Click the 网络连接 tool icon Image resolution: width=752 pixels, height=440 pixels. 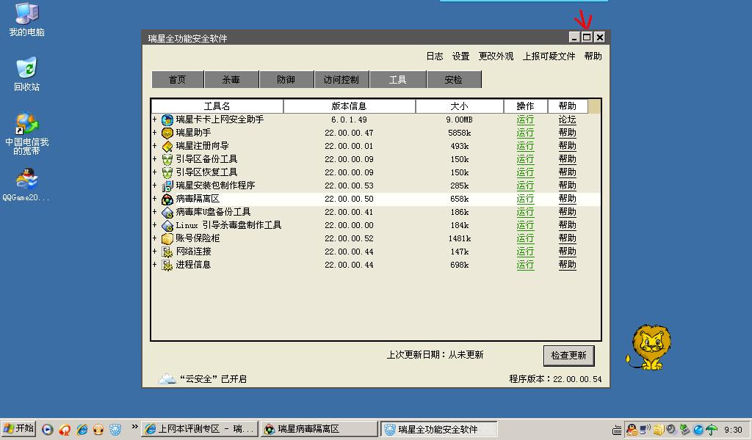(167, 252)
